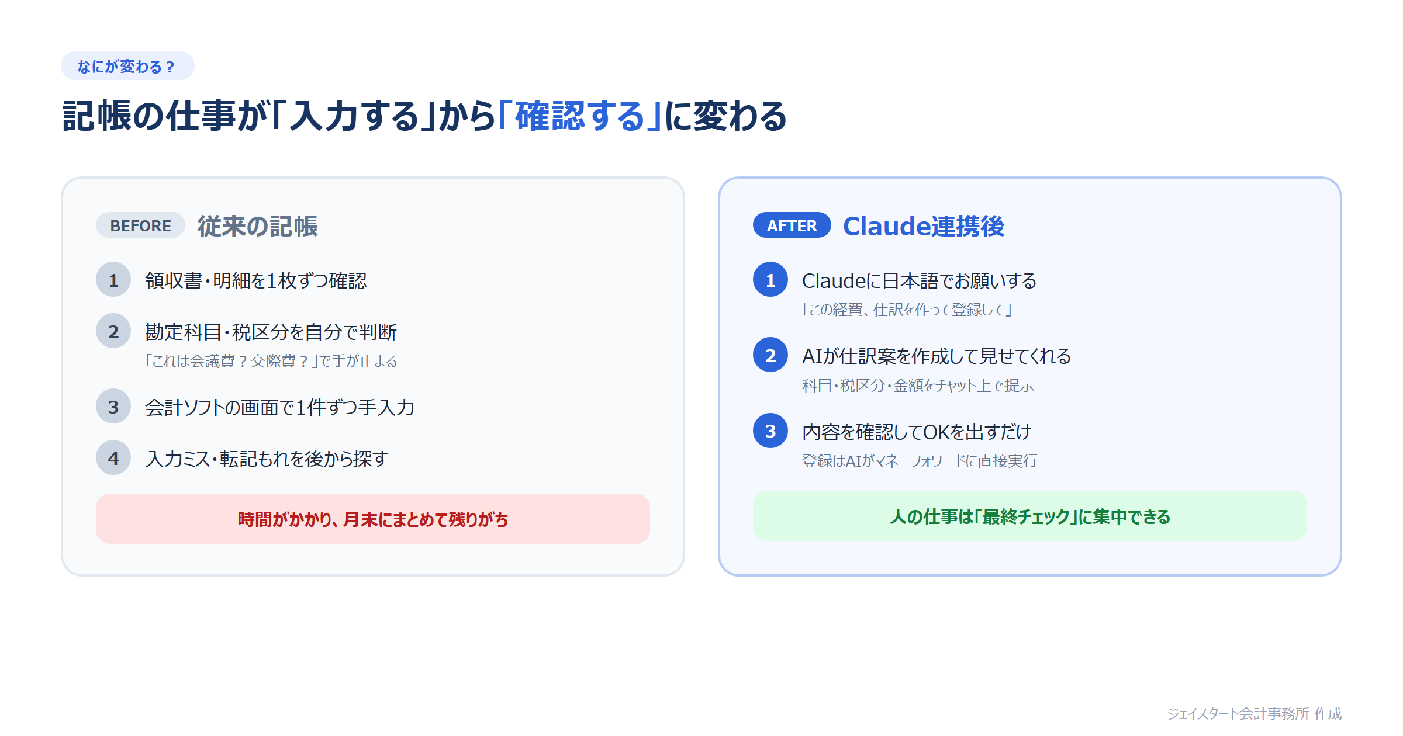Click text AIが仕訳案を作成して見せてくれる
This screenshot has width=1403, height=736.
pos(937,356)
